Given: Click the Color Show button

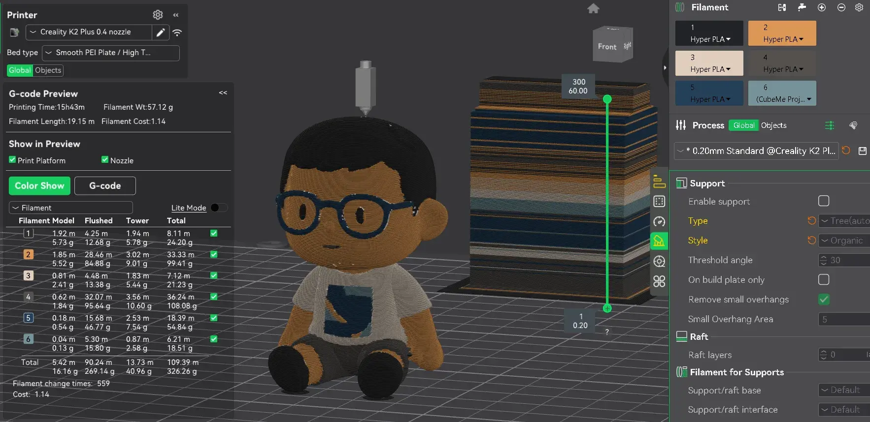Looking at the screenshot, I should point(39,186).
